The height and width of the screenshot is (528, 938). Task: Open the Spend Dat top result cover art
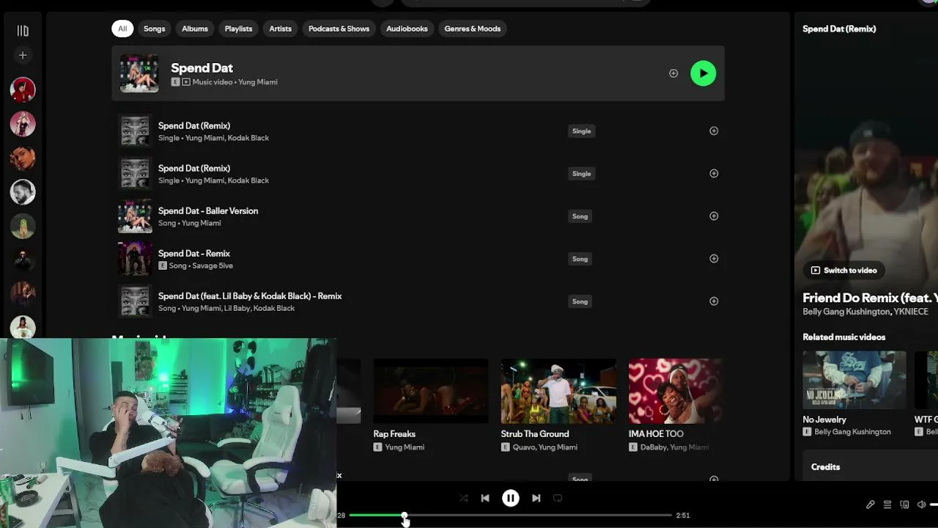[139, 73]
